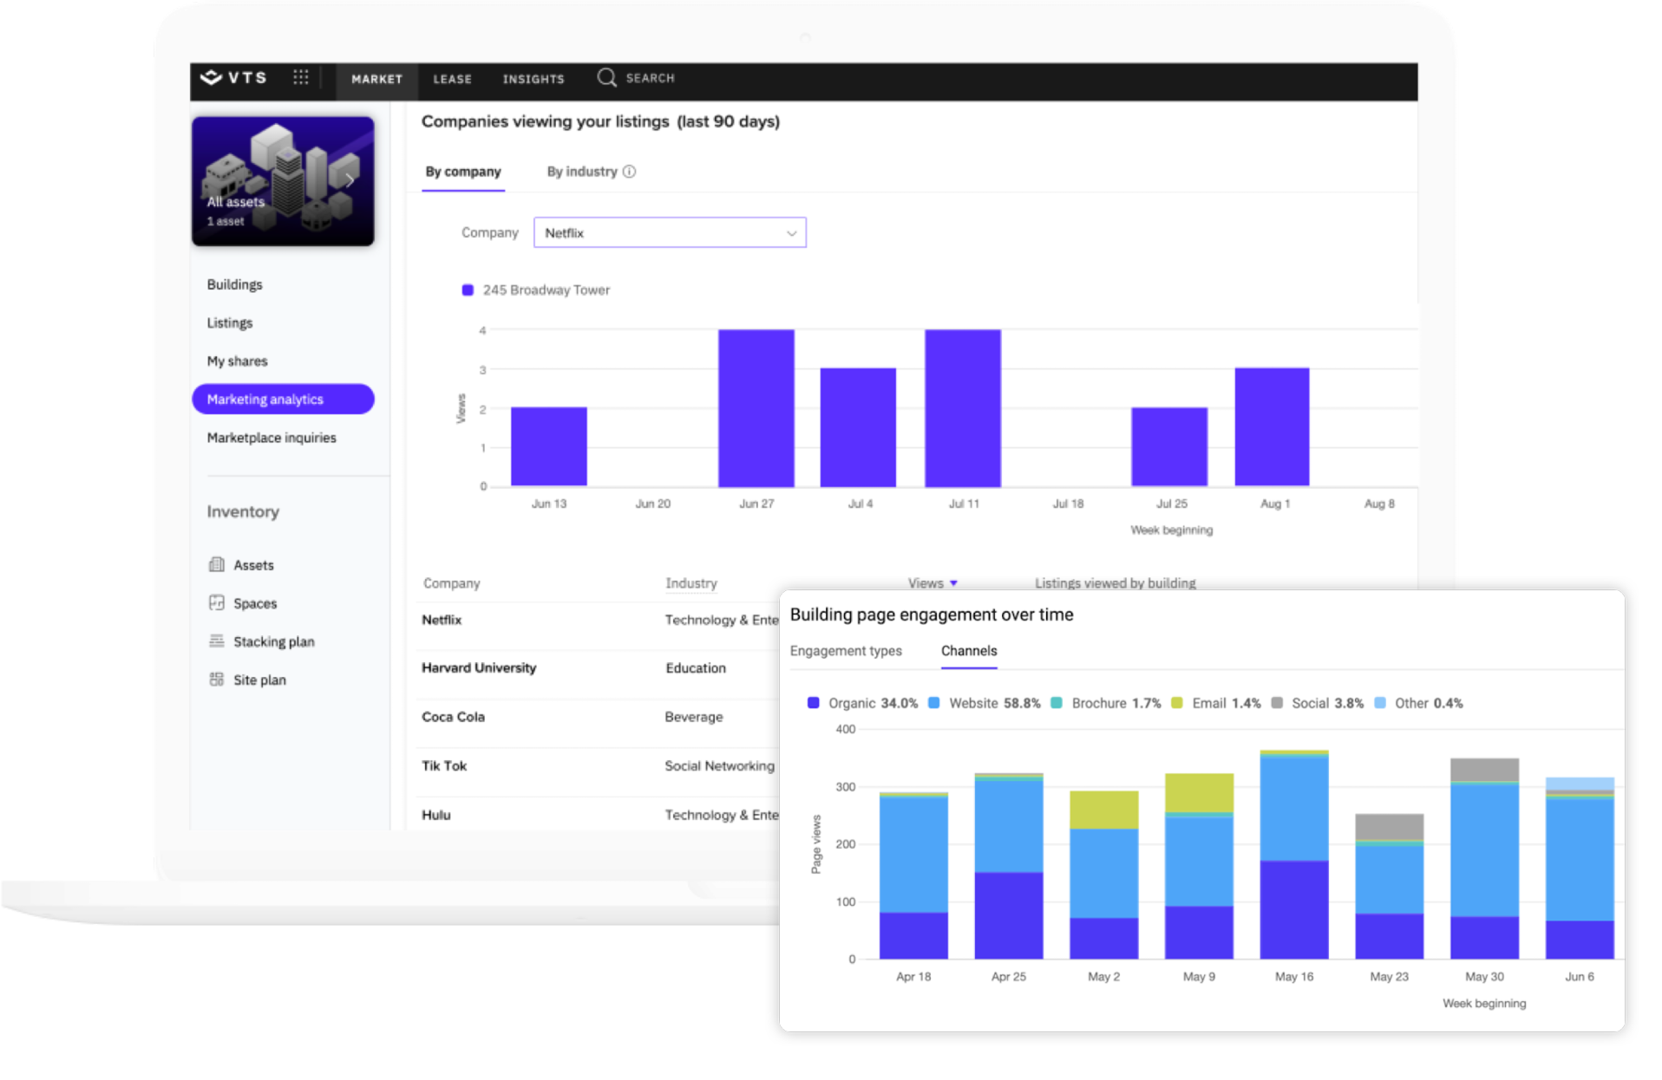
Task: Open the MARKET tab
Action: coord(376,79)
